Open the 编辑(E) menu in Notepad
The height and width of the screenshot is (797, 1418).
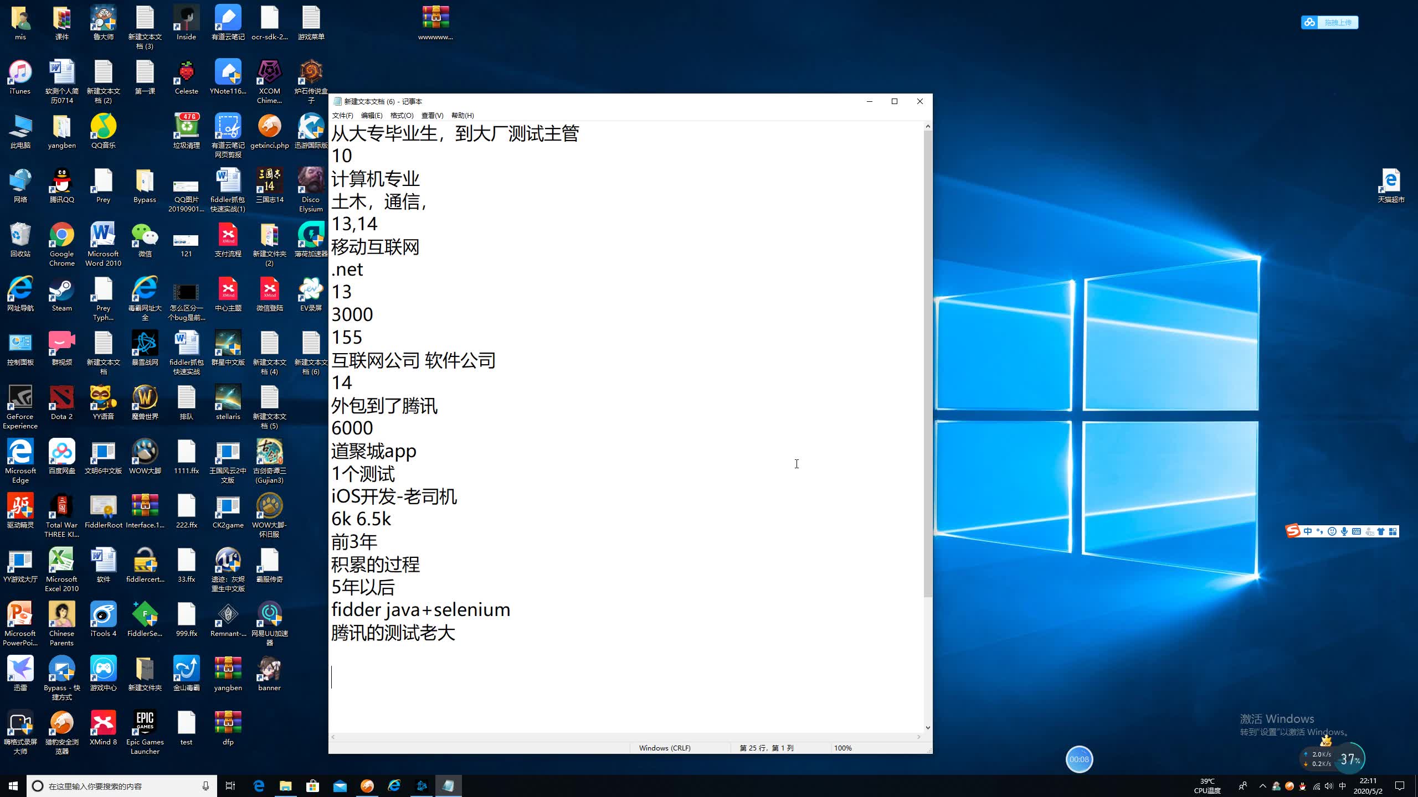tap(372, 116)
